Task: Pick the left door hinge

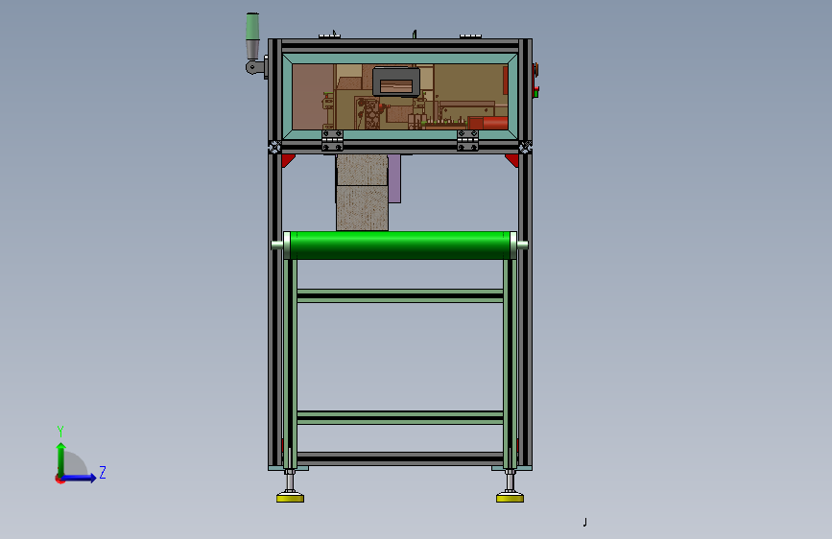Action: 332,141
